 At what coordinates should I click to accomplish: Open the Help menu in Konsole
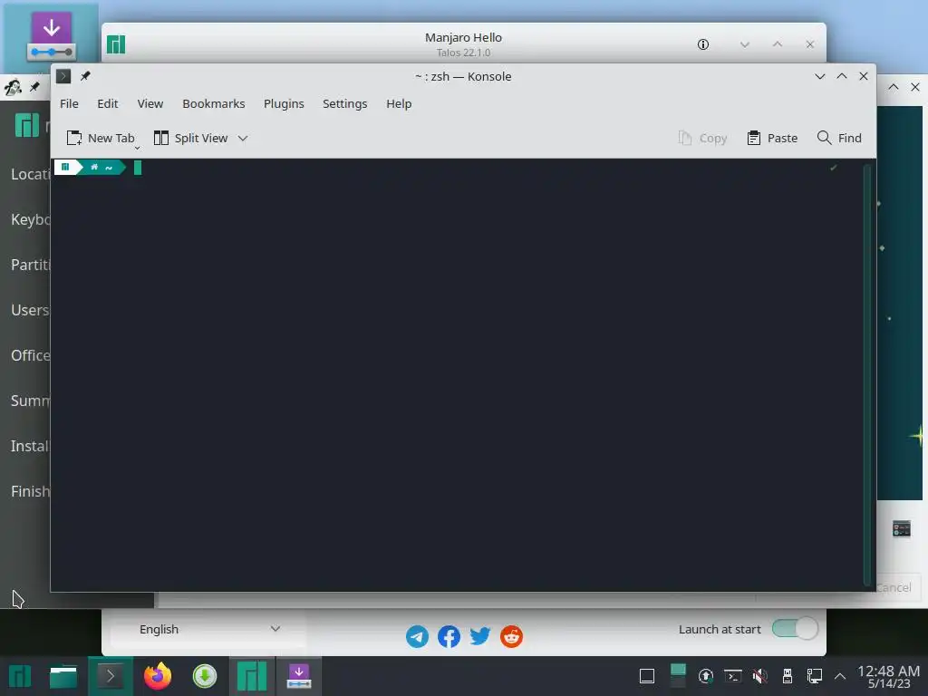tap(399, 103)
